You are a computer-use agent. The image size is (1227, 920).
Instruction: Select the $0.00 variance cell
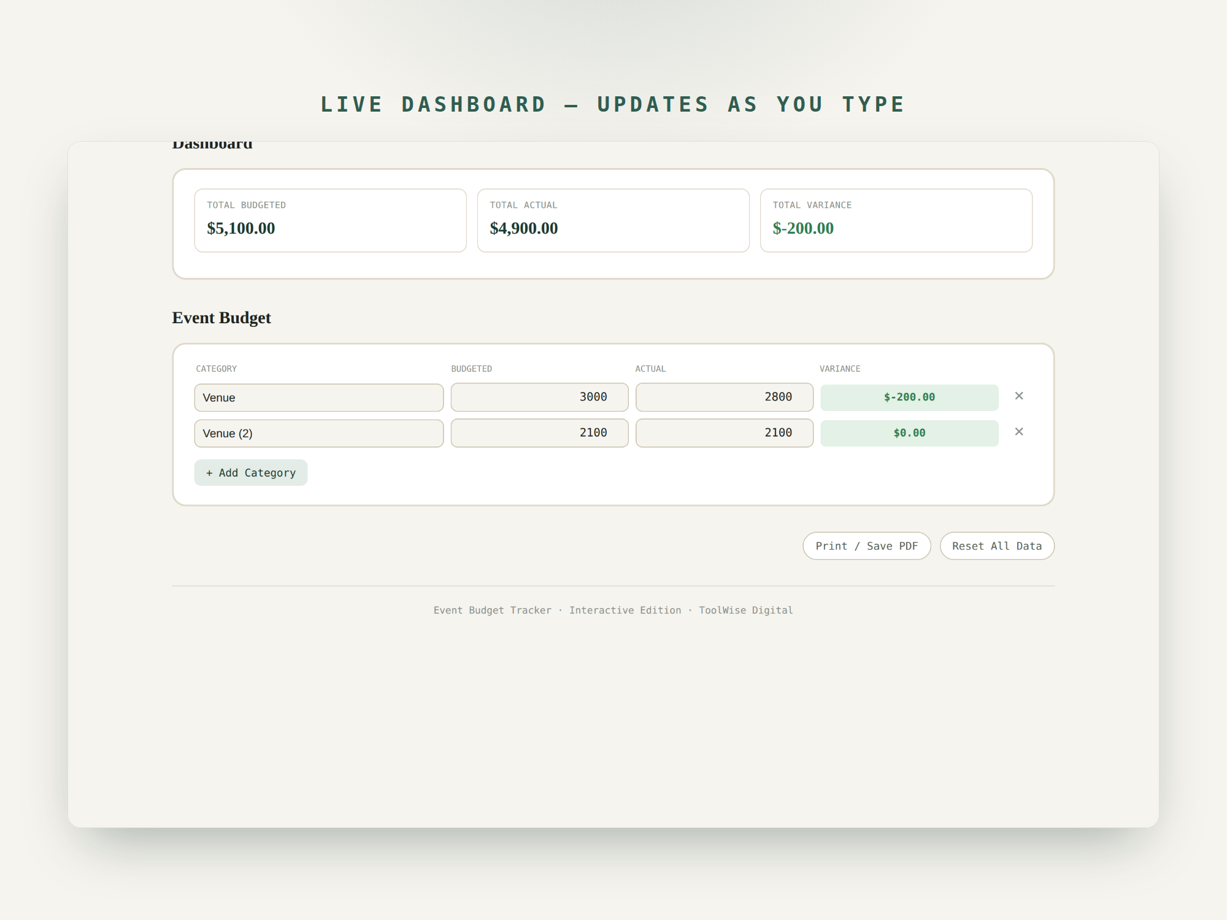click(909, 433)
